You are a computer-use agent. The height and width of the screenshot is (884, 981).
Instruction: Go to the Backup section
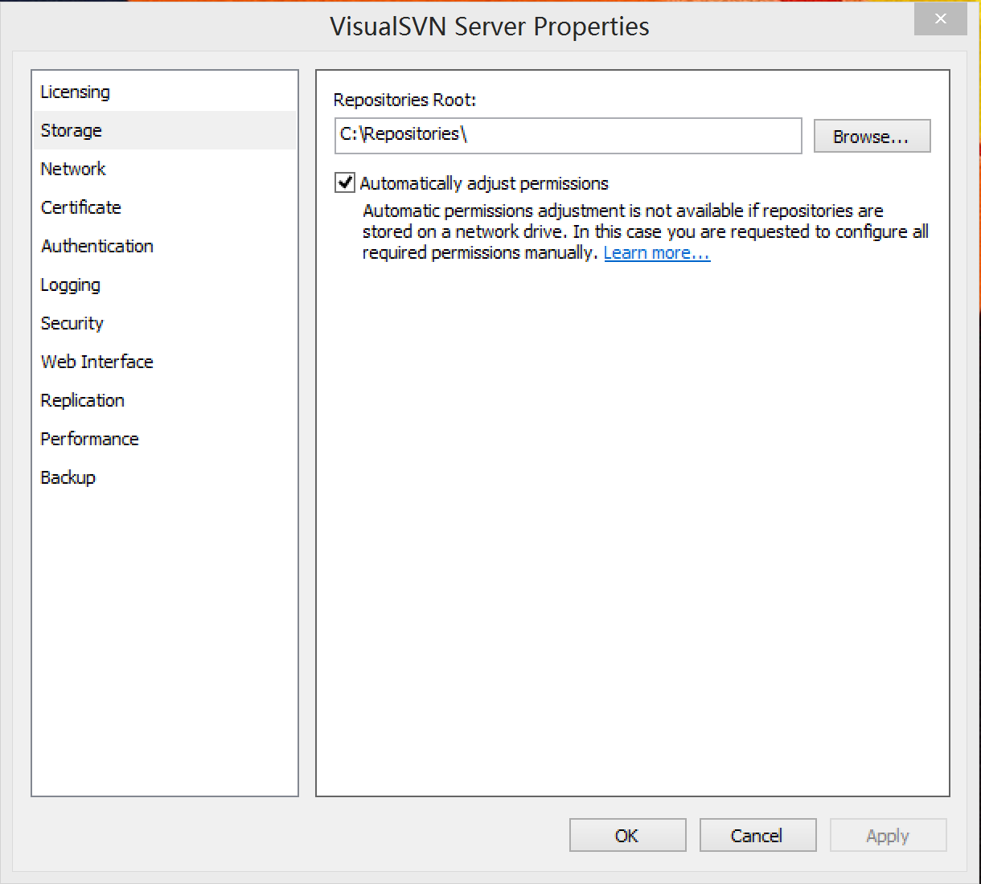68,478
